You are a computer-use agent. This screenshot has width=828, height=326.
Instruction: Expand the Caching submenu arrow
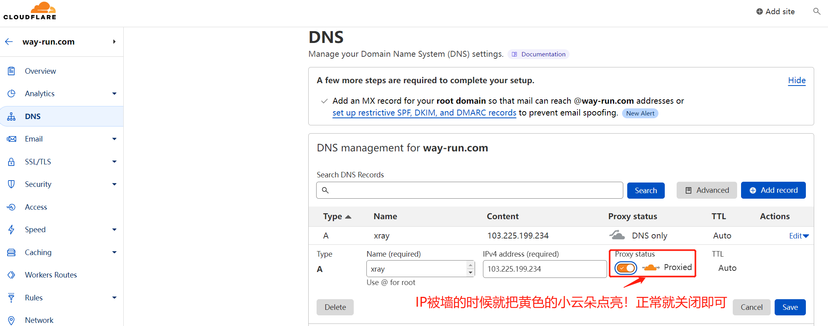(114, 252)
